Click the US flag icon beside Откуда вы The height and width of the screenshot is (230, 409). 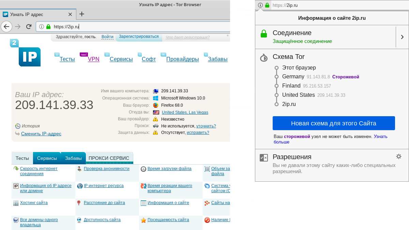pos(157,112)
